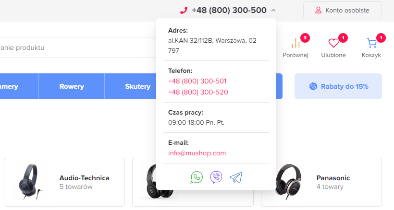Click the user icon in Konto osobiste
The image size is (394, 210).
click(318, 10)
